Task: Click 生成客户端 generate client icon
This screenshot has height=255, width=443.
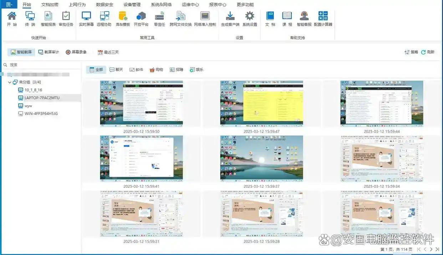Action: [230, 19]
